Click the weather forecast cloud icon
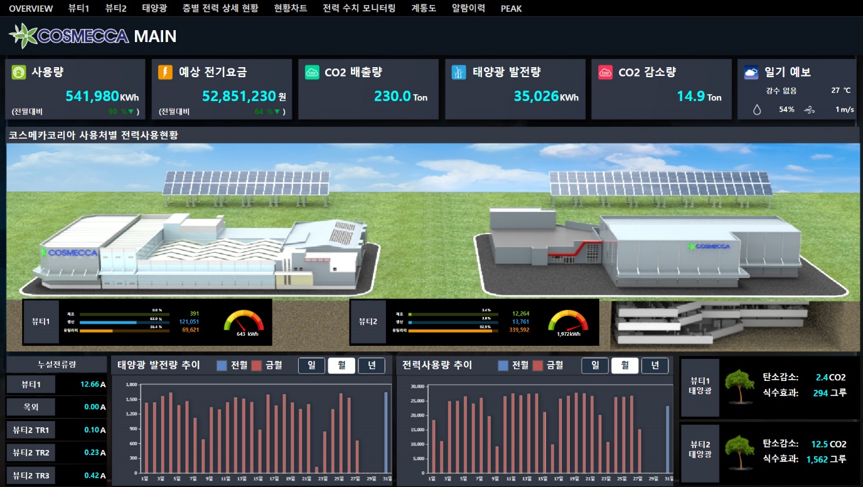The width and height of the screenshot is (863, 487). (751, 72)
